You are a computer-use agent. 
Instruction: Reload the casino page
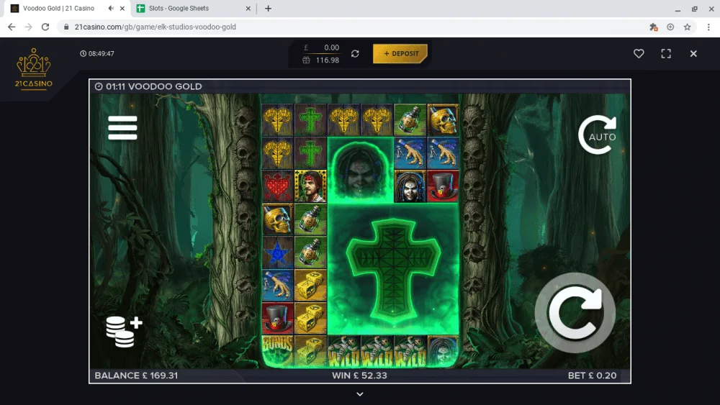point(45,27)
